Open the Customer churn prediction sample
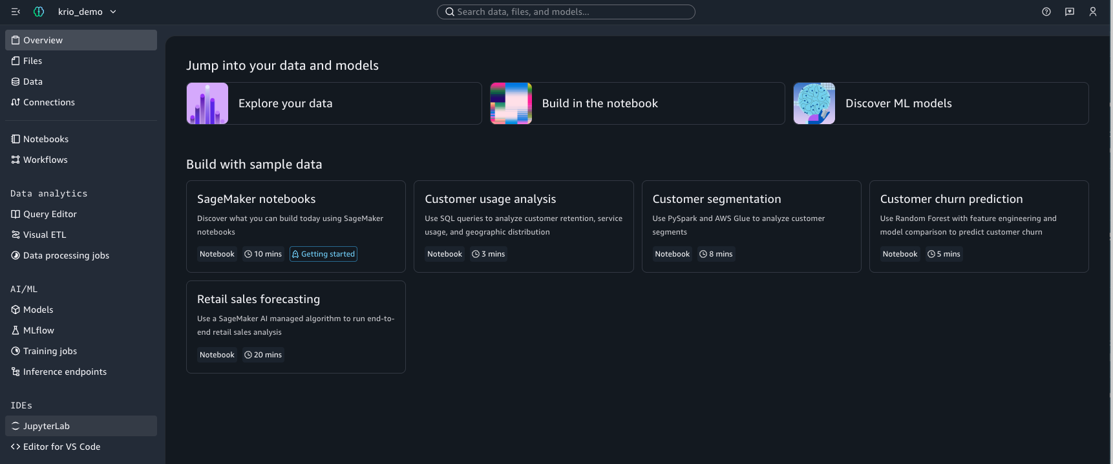This screenshot has height=464, width=1113. (979, 226)
